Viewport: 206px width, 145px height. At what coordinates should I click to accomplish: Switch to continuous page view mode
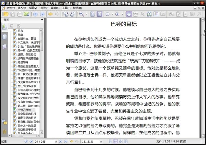pos(115,141)
